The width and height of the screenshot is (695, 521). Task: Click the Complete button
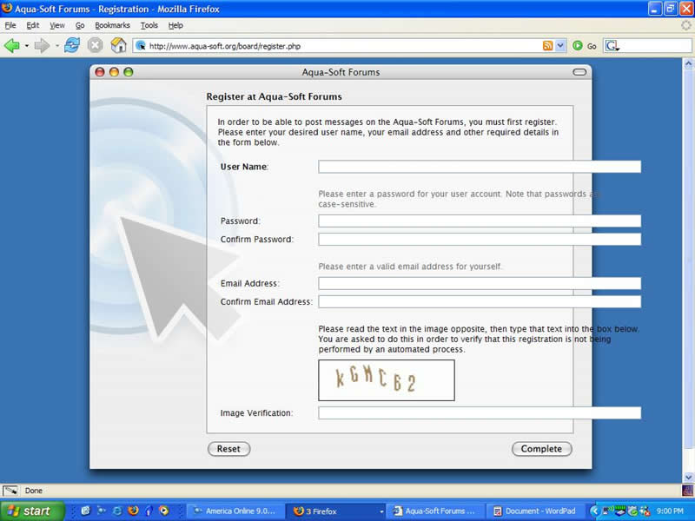tap(541, 449)
